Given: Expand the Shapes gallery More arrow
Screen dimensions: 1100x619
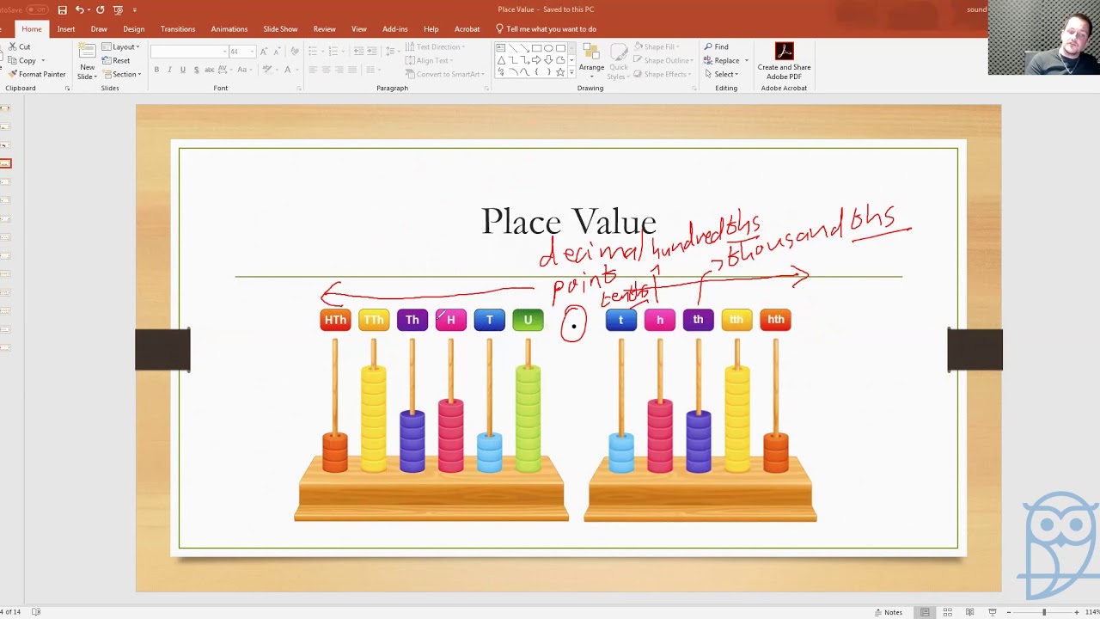Looking at the screenshot, I should pyautogui.click(x=571, y=73).
